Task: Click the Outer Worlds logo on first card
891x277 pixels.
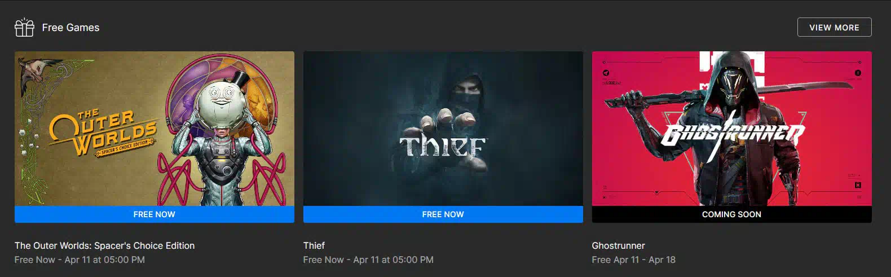Action: 103,133
